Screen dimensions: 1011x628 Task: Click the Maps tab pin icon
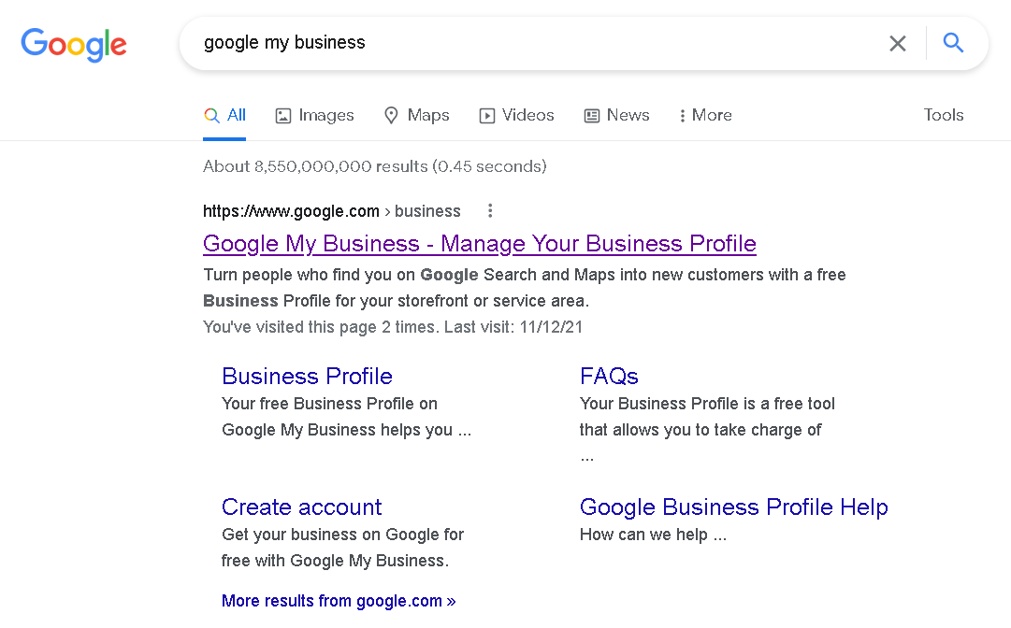point(392,116)
